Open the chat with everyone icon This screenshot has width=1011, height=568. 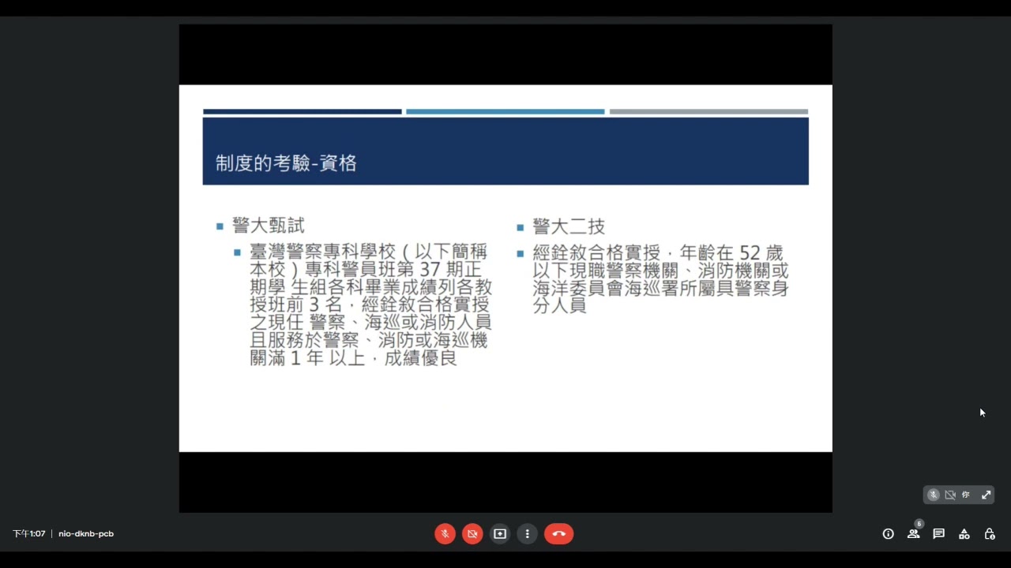coord(938,534)
